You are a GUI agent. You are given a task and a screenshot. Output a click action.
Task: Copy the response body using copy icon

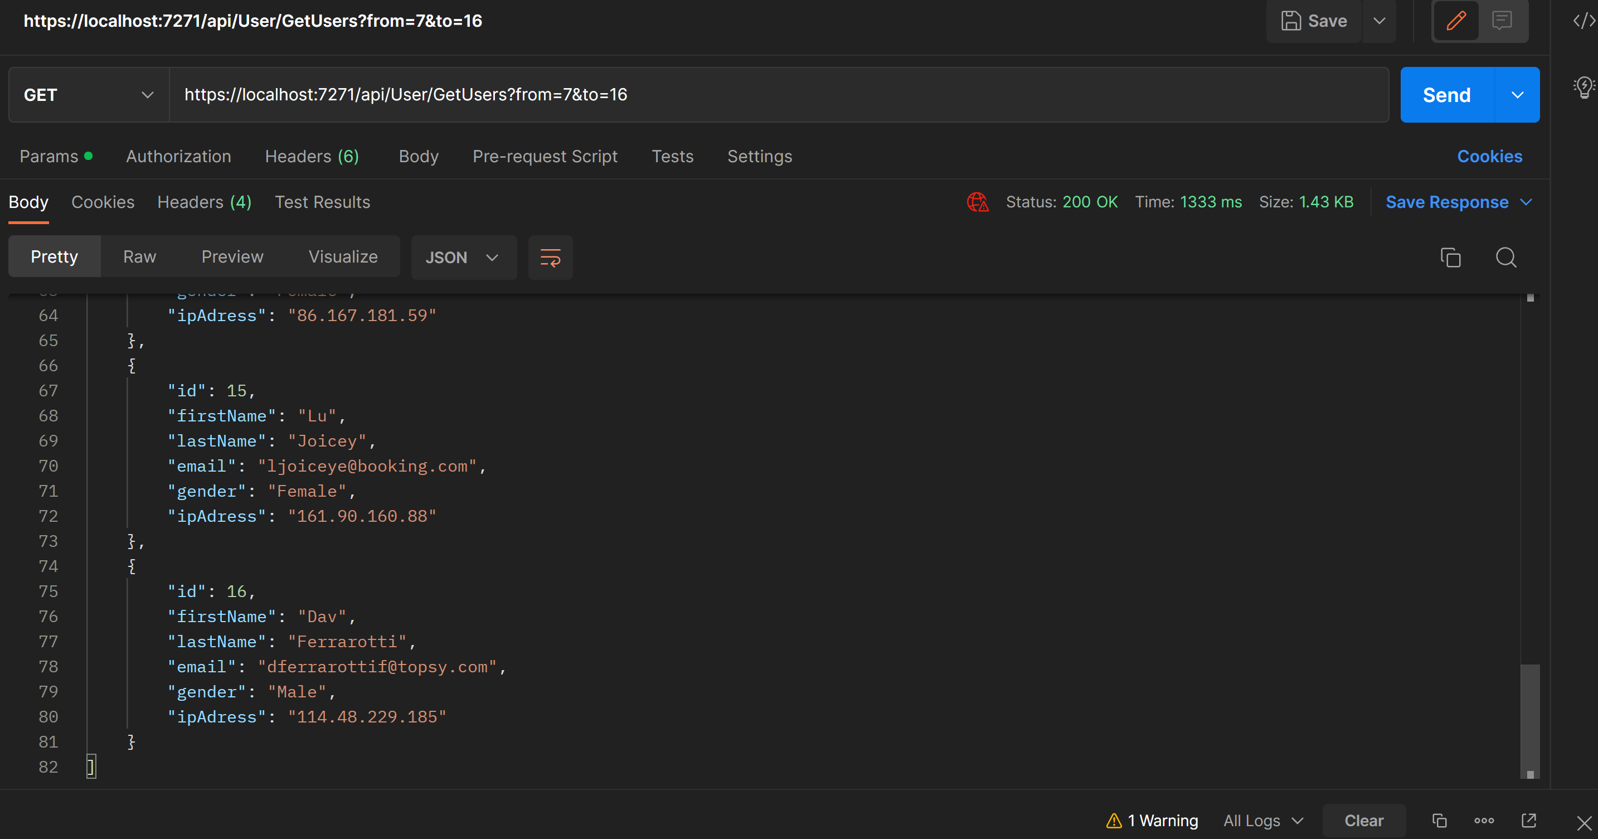tap(1450, 257)
